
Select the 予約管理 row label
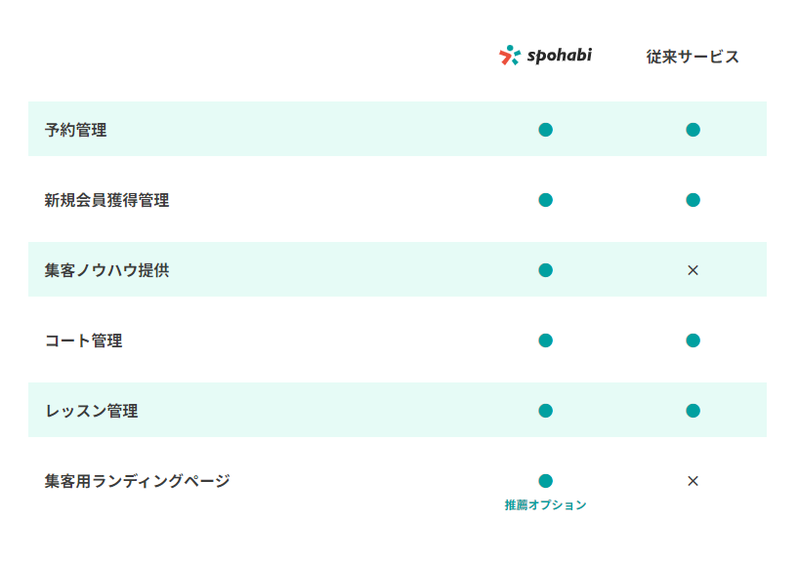76,130
